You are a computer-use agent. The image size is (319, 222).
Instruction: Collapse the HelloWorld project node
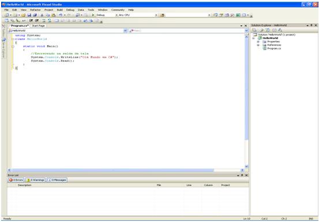254,38
